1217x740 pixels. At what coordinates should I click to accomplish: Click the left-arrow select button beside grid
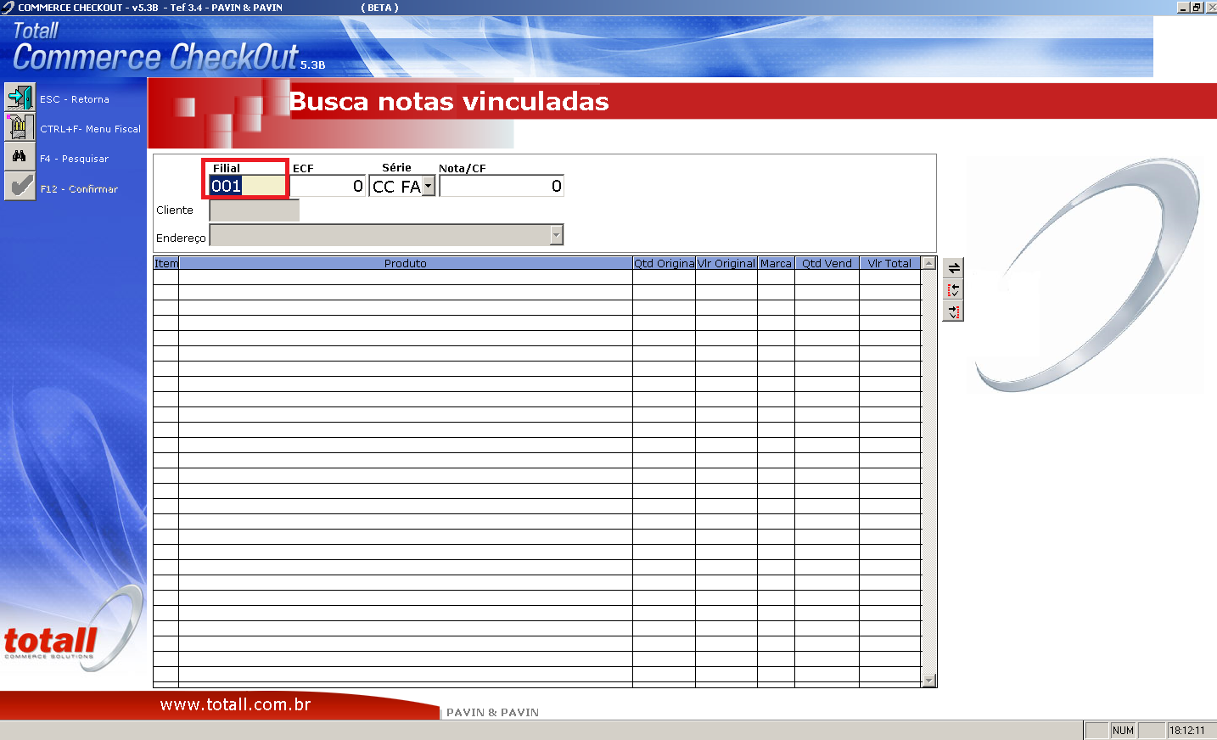click(954, 290)
